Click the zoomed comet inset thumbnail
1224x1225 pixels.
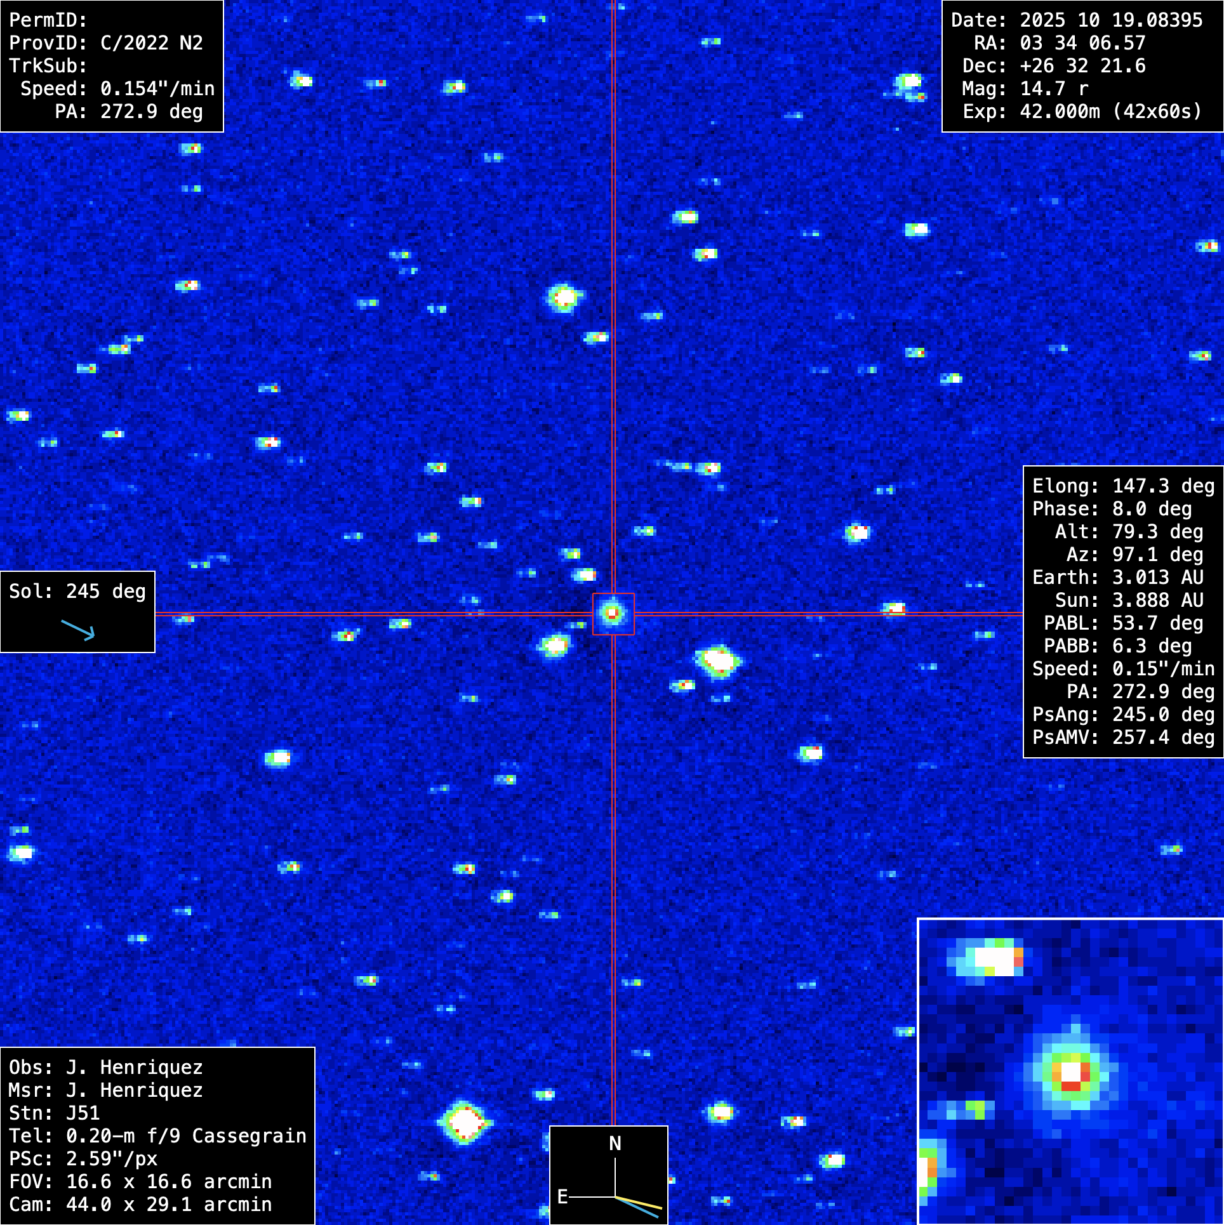pos(1070,1071)
